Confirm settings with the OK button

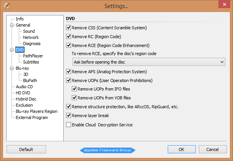[182, 149]
